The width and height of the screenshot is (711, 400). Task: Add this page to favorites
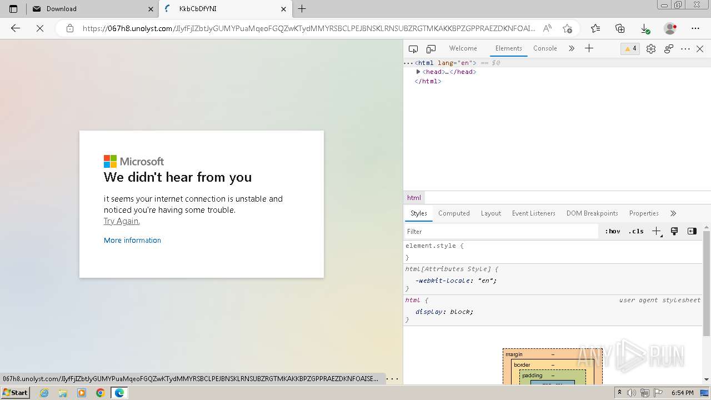567,28
